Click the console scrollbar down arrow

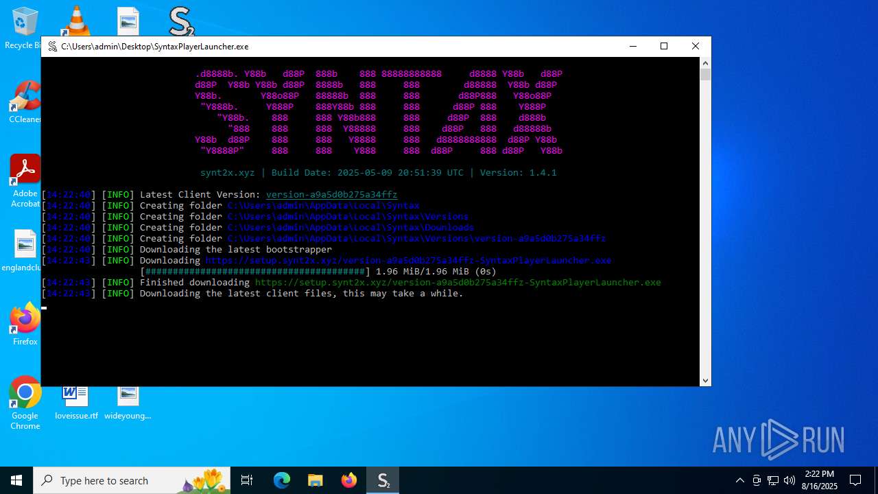tap(705, 380)
